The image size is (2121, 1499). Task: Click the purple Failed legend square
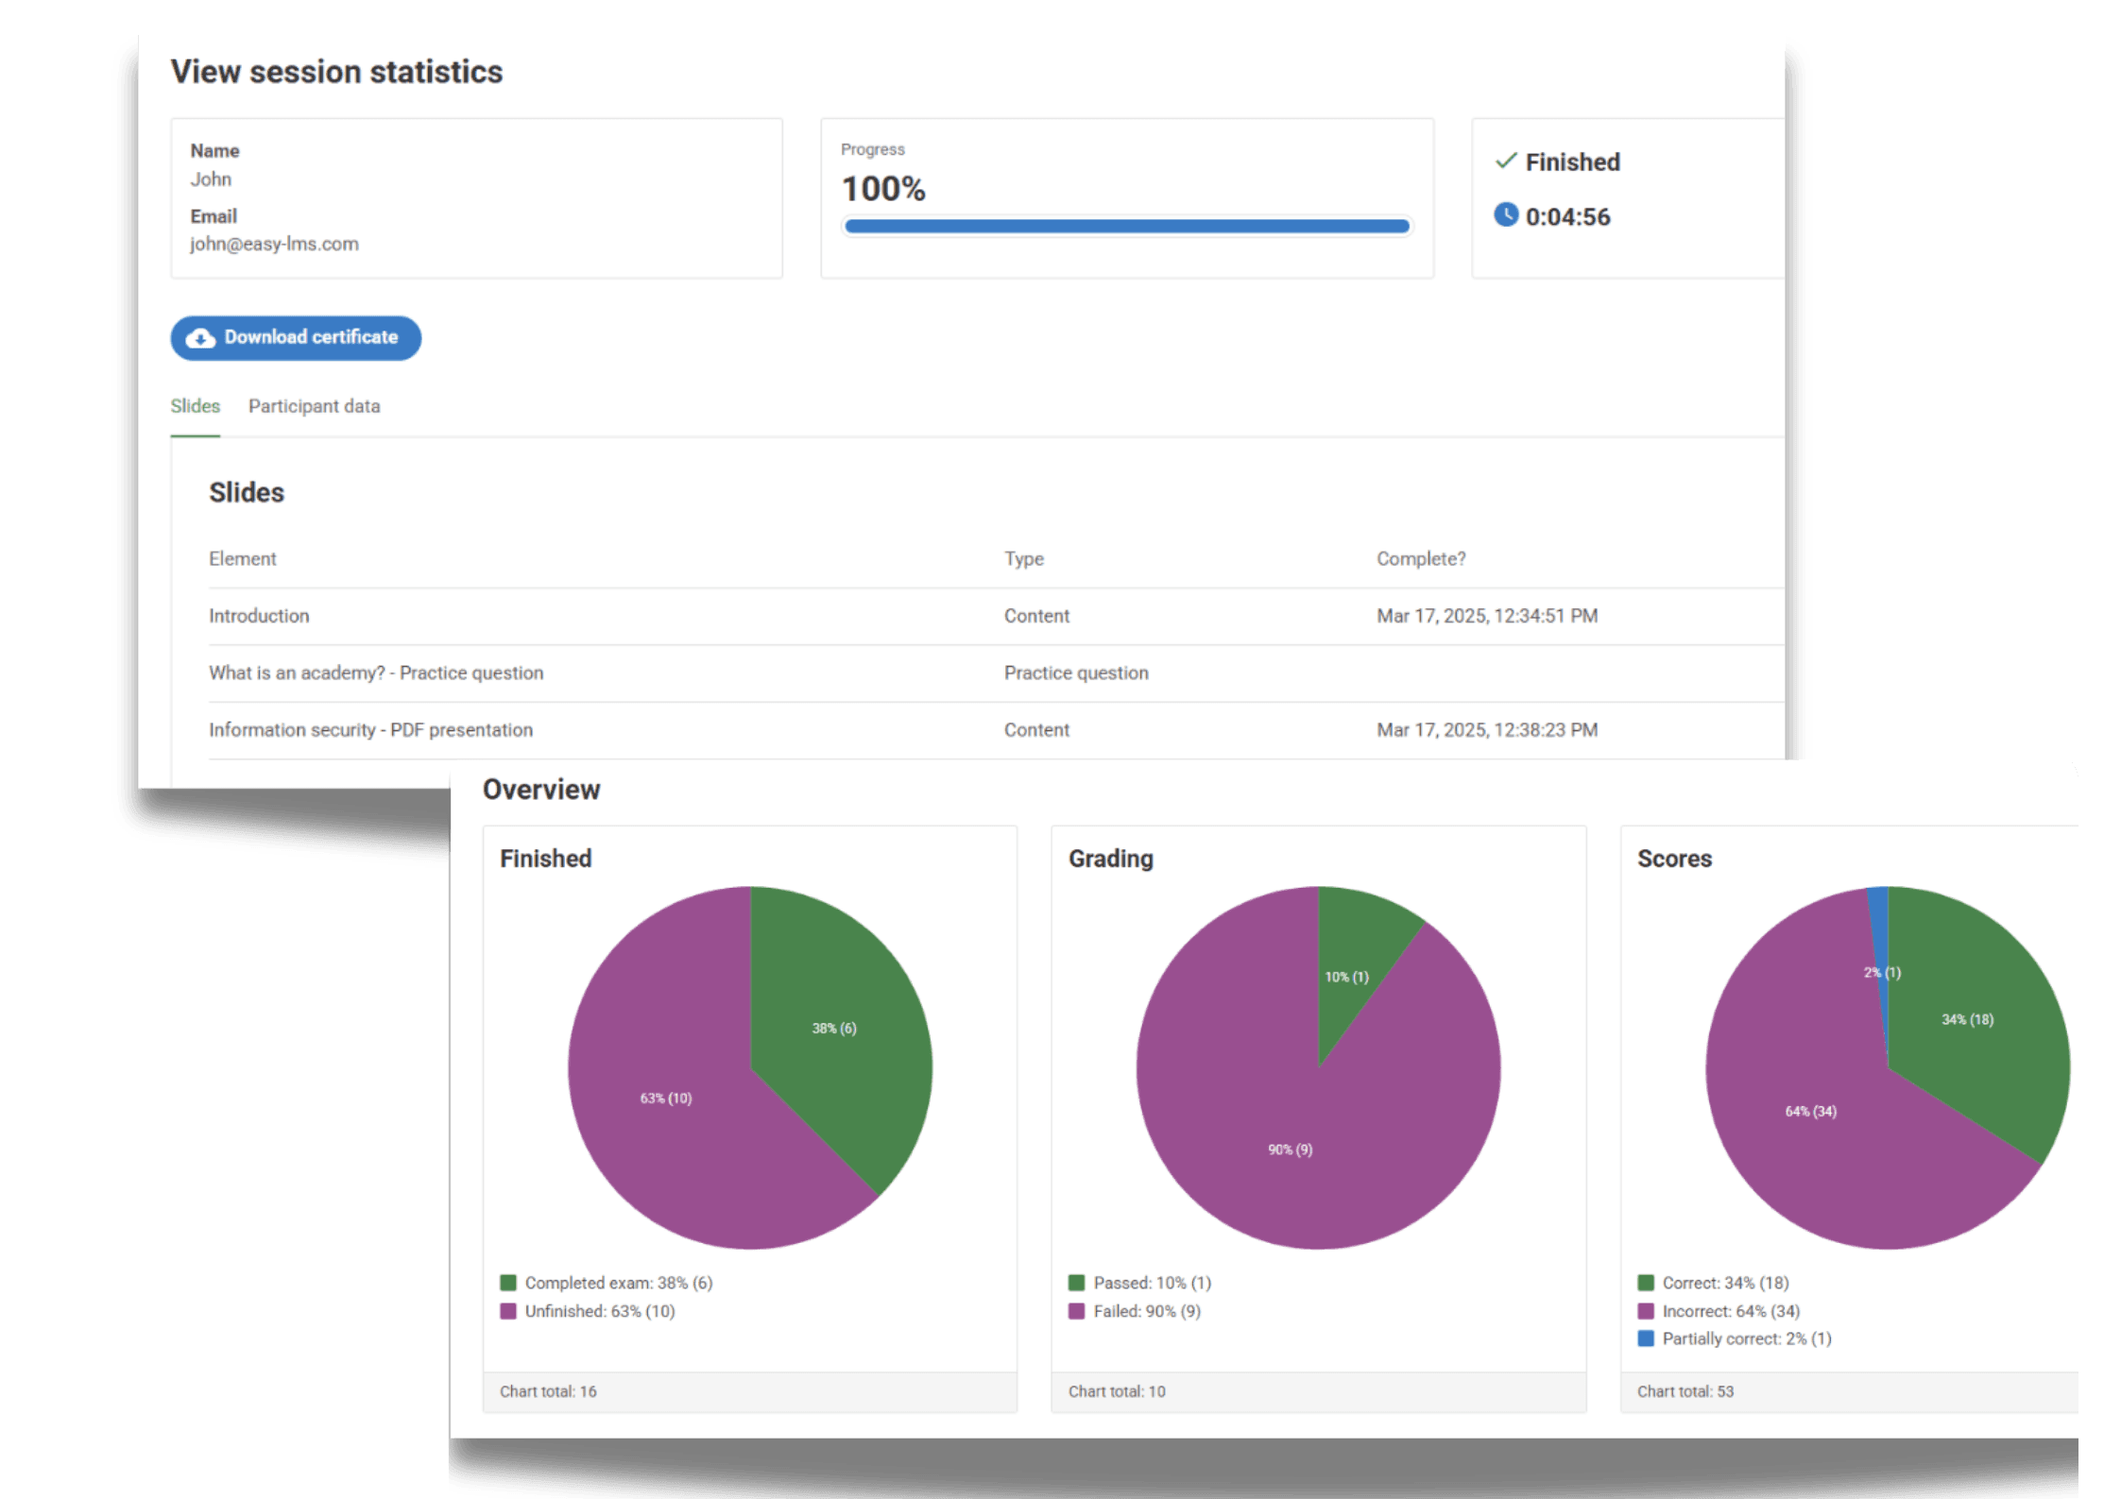[1076, 1311]
